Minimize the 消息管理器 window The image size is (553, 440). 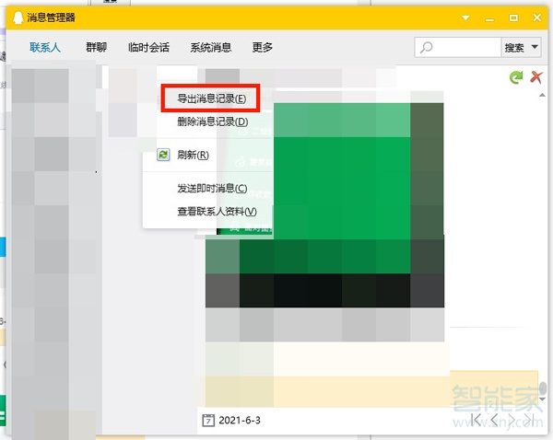[x=489, y=18]
